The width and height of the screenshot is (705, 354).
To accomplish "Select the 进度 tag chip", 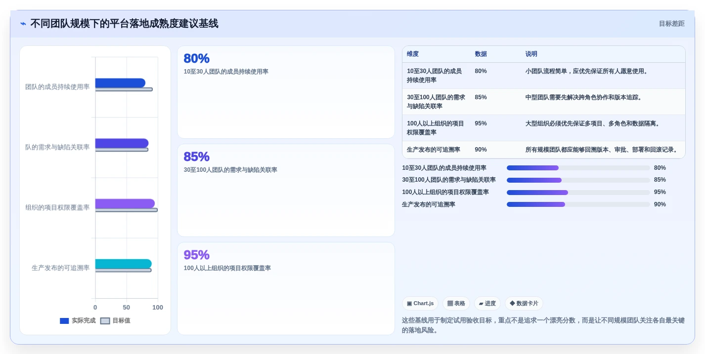I will [487, 304].
